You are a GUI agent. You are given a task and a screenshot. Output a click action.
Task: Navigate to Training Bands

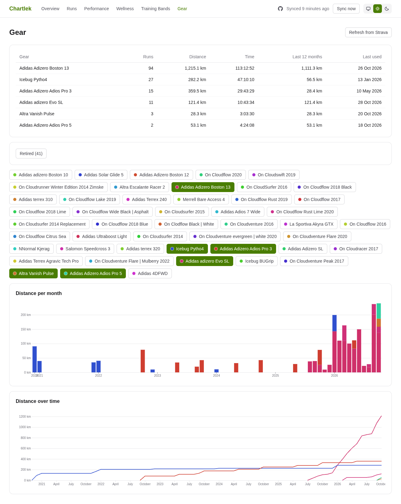155,9
